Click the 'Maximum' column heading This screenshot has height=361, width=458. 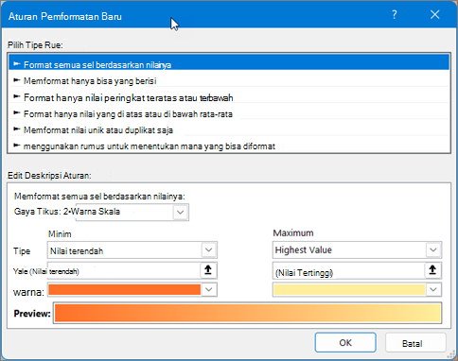pos(293,233)
